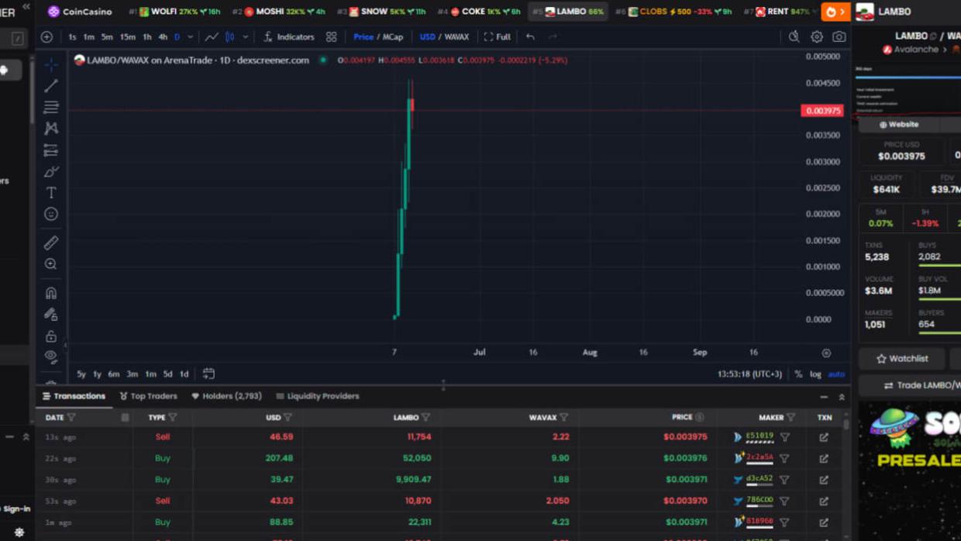961x541 pixels.
Task: Open transaction link for the 46.59 sell
Action: tap(824, 437)
